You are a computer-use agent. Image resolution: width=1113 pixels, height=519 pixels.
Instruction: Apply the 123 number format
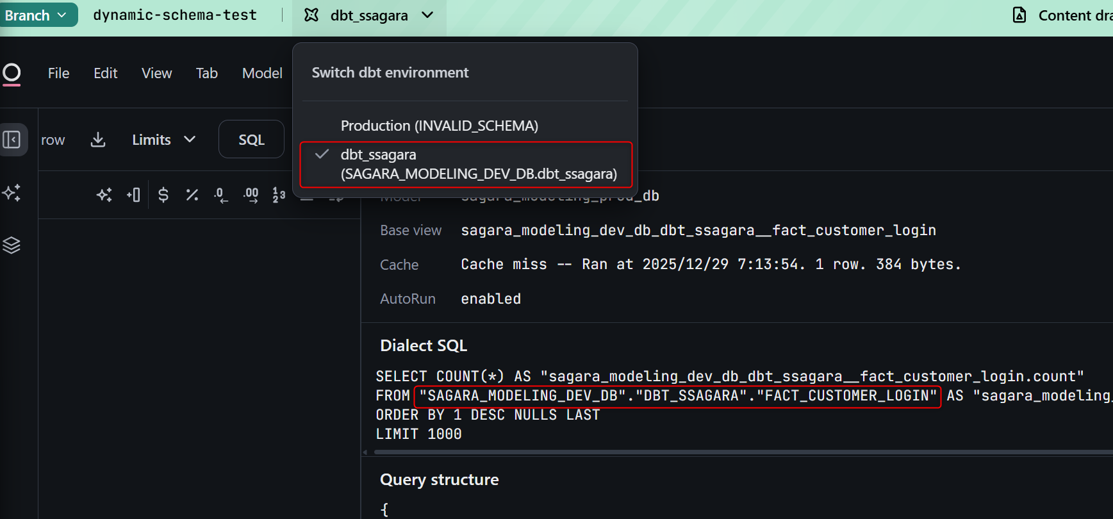279,195
